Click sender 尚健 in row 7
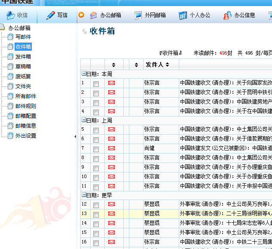Image resolution: width=272 pixels, height=249 pixels. point(150,148)
